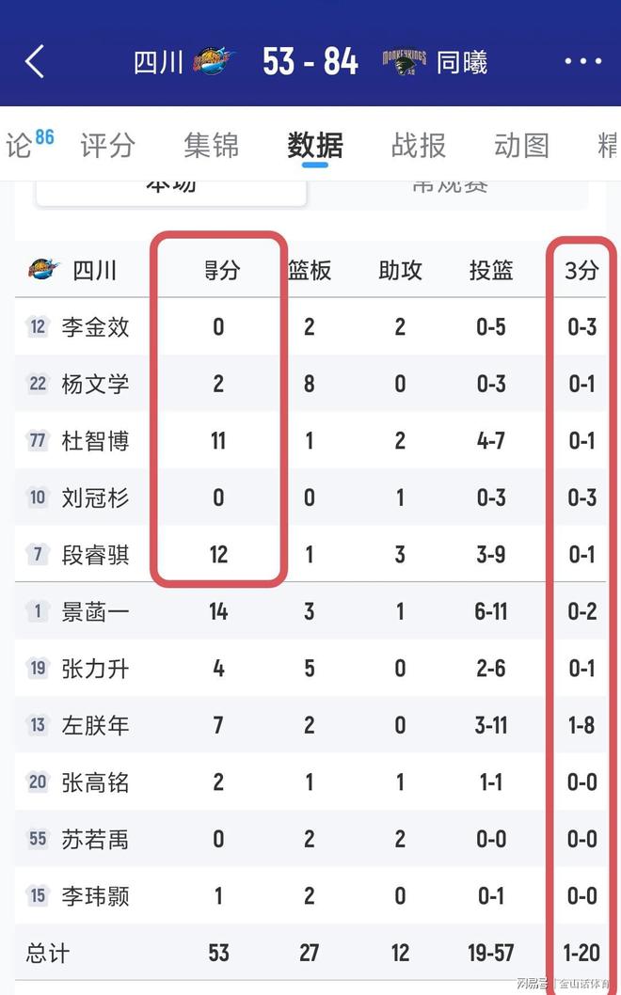This screenshot has height=995, width=621.
Task: Open the 动图 tab
Action: (x=521, y=146)
